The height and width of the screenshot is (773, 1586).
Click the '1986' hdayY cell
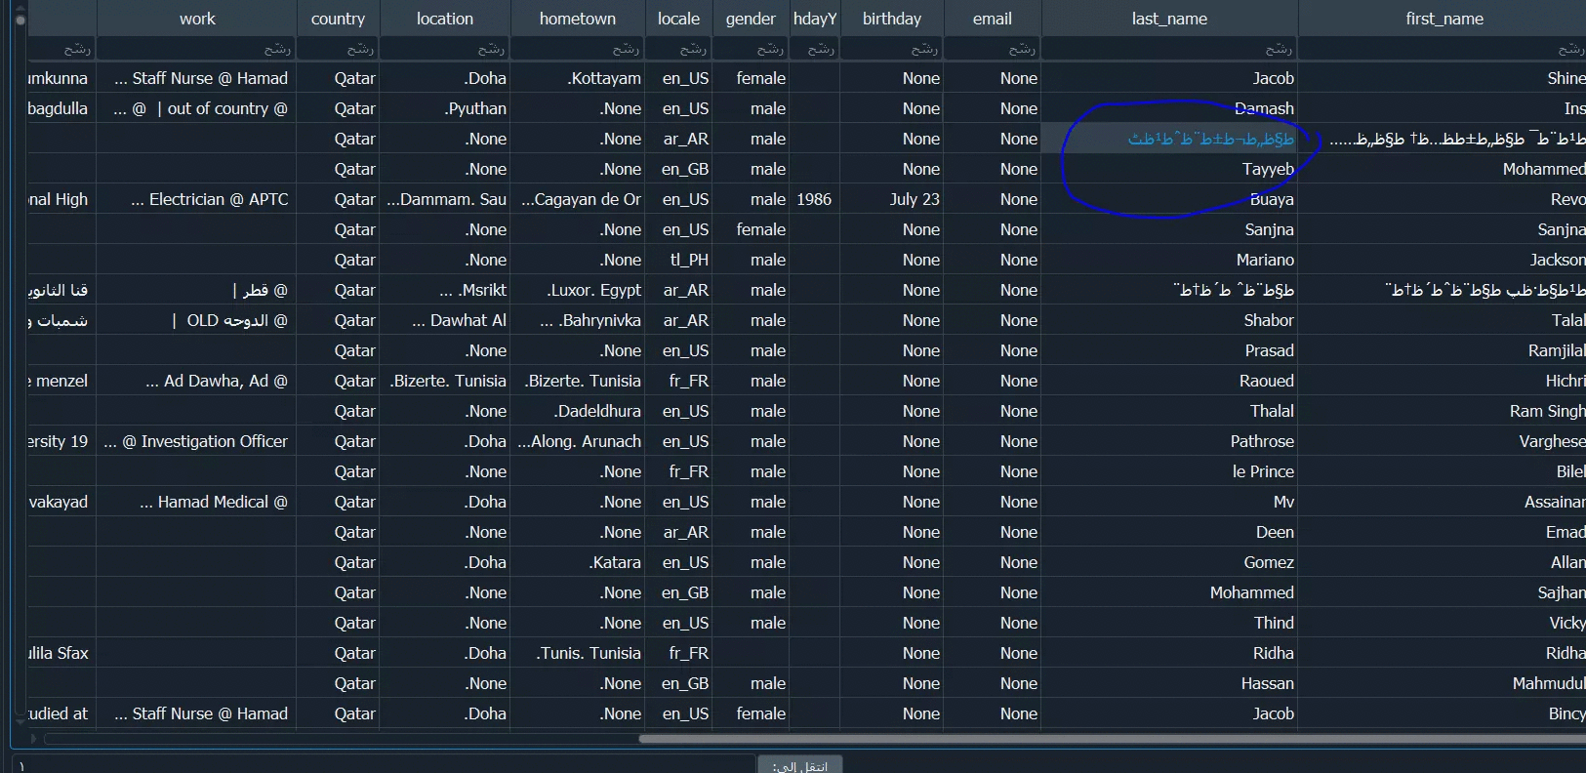814,199
